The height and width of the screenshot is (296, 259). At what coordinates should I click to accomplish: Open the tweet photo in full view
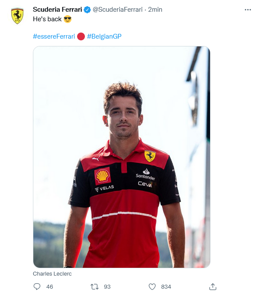122,157
